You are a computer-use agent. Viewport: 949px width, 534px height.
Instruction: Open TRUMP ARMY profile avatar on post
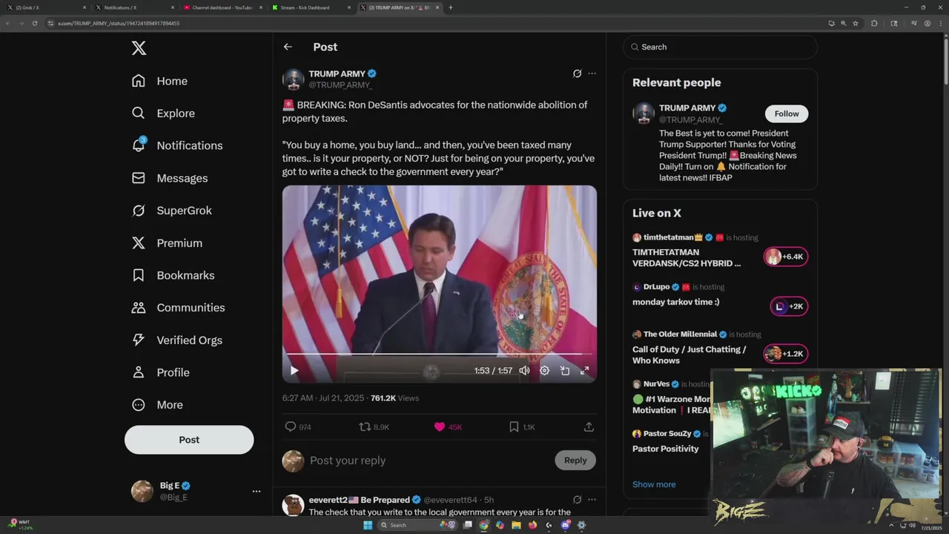coord(294,79)
